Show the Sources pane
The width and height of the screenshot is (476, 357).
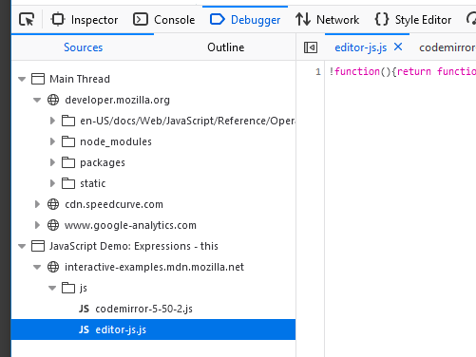[x=83, y=47]
